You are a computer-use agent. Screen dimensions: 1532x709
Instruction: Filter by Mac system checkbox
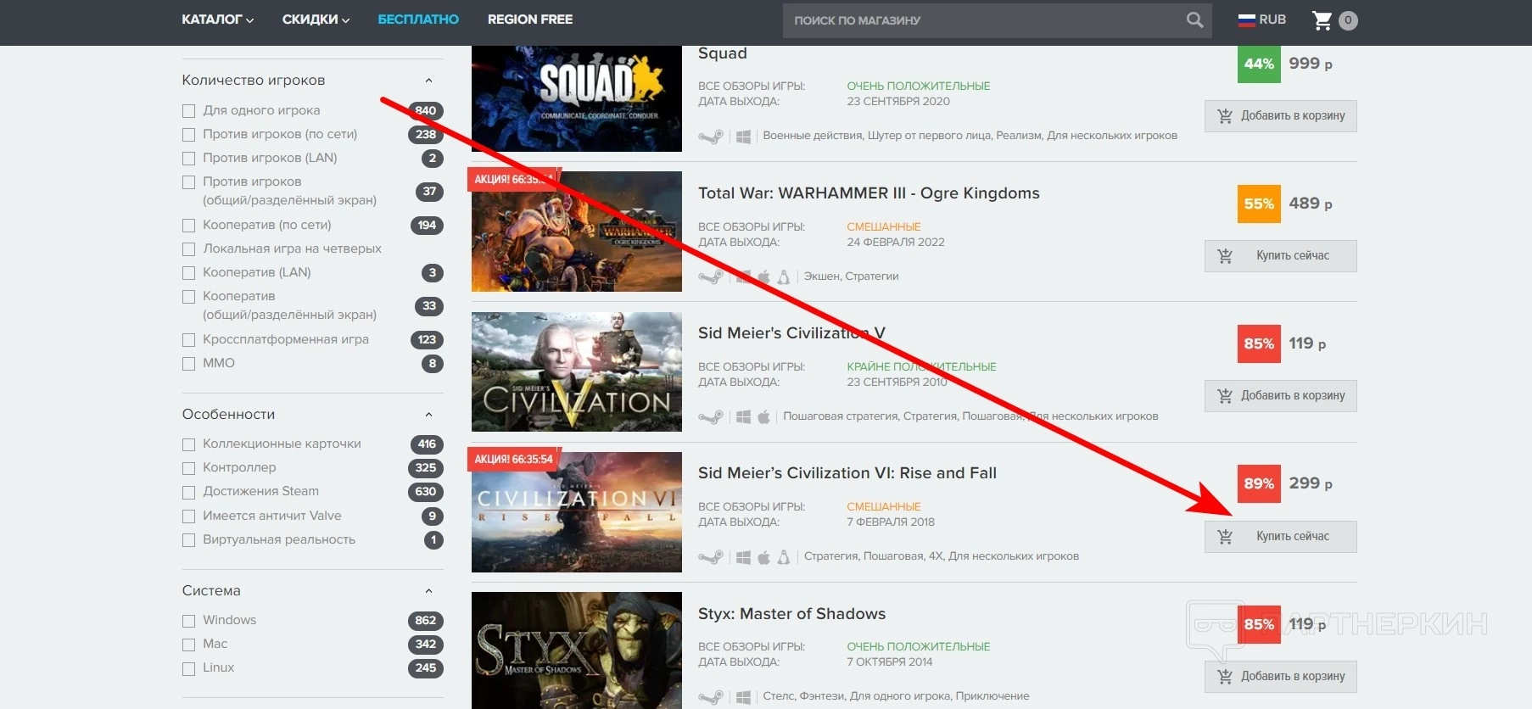pyautogui.click(x=188, y=645)
